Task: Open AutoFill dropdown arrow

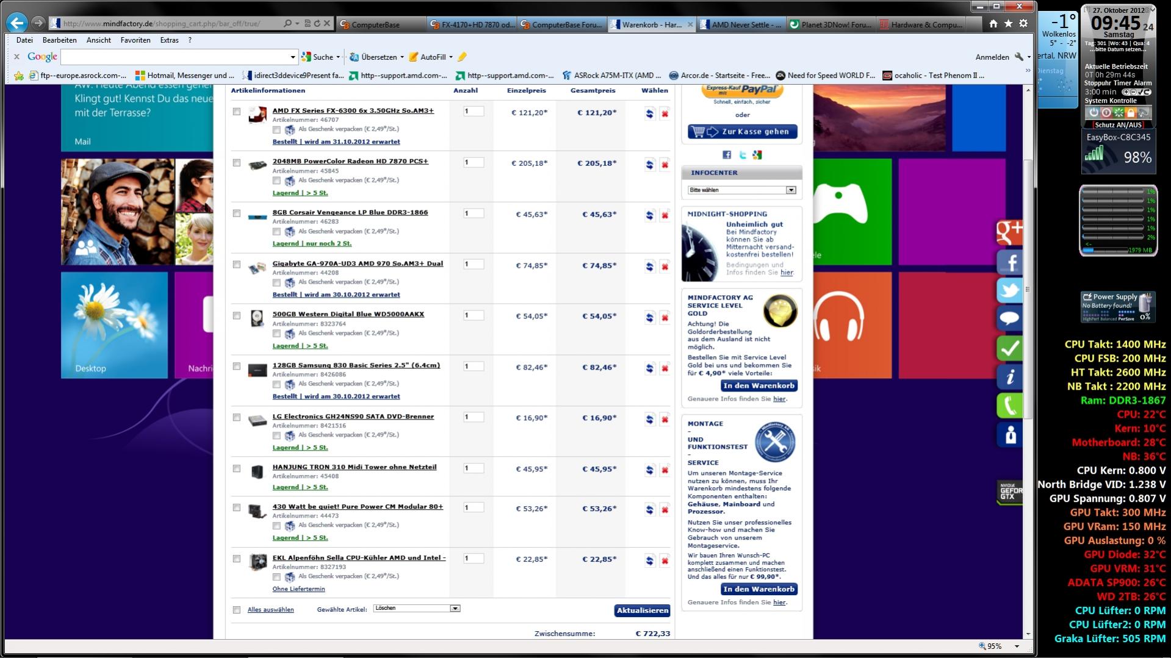Action: [x=451, y=57]
